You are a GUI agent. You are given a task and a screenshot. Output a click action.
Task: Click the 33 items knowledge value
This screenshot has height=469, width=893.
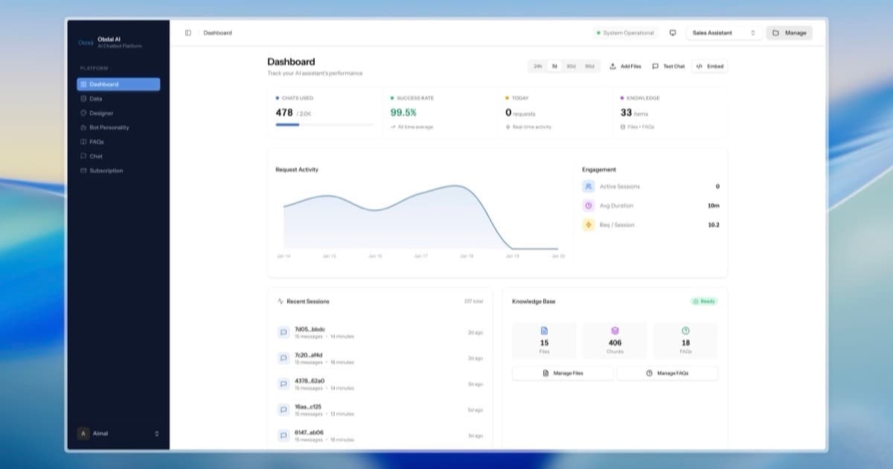[x=635, y=112]
